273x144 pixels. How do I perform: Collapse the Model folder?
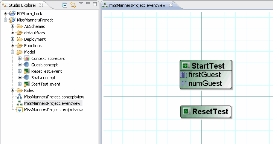click(x=12, y=52)
